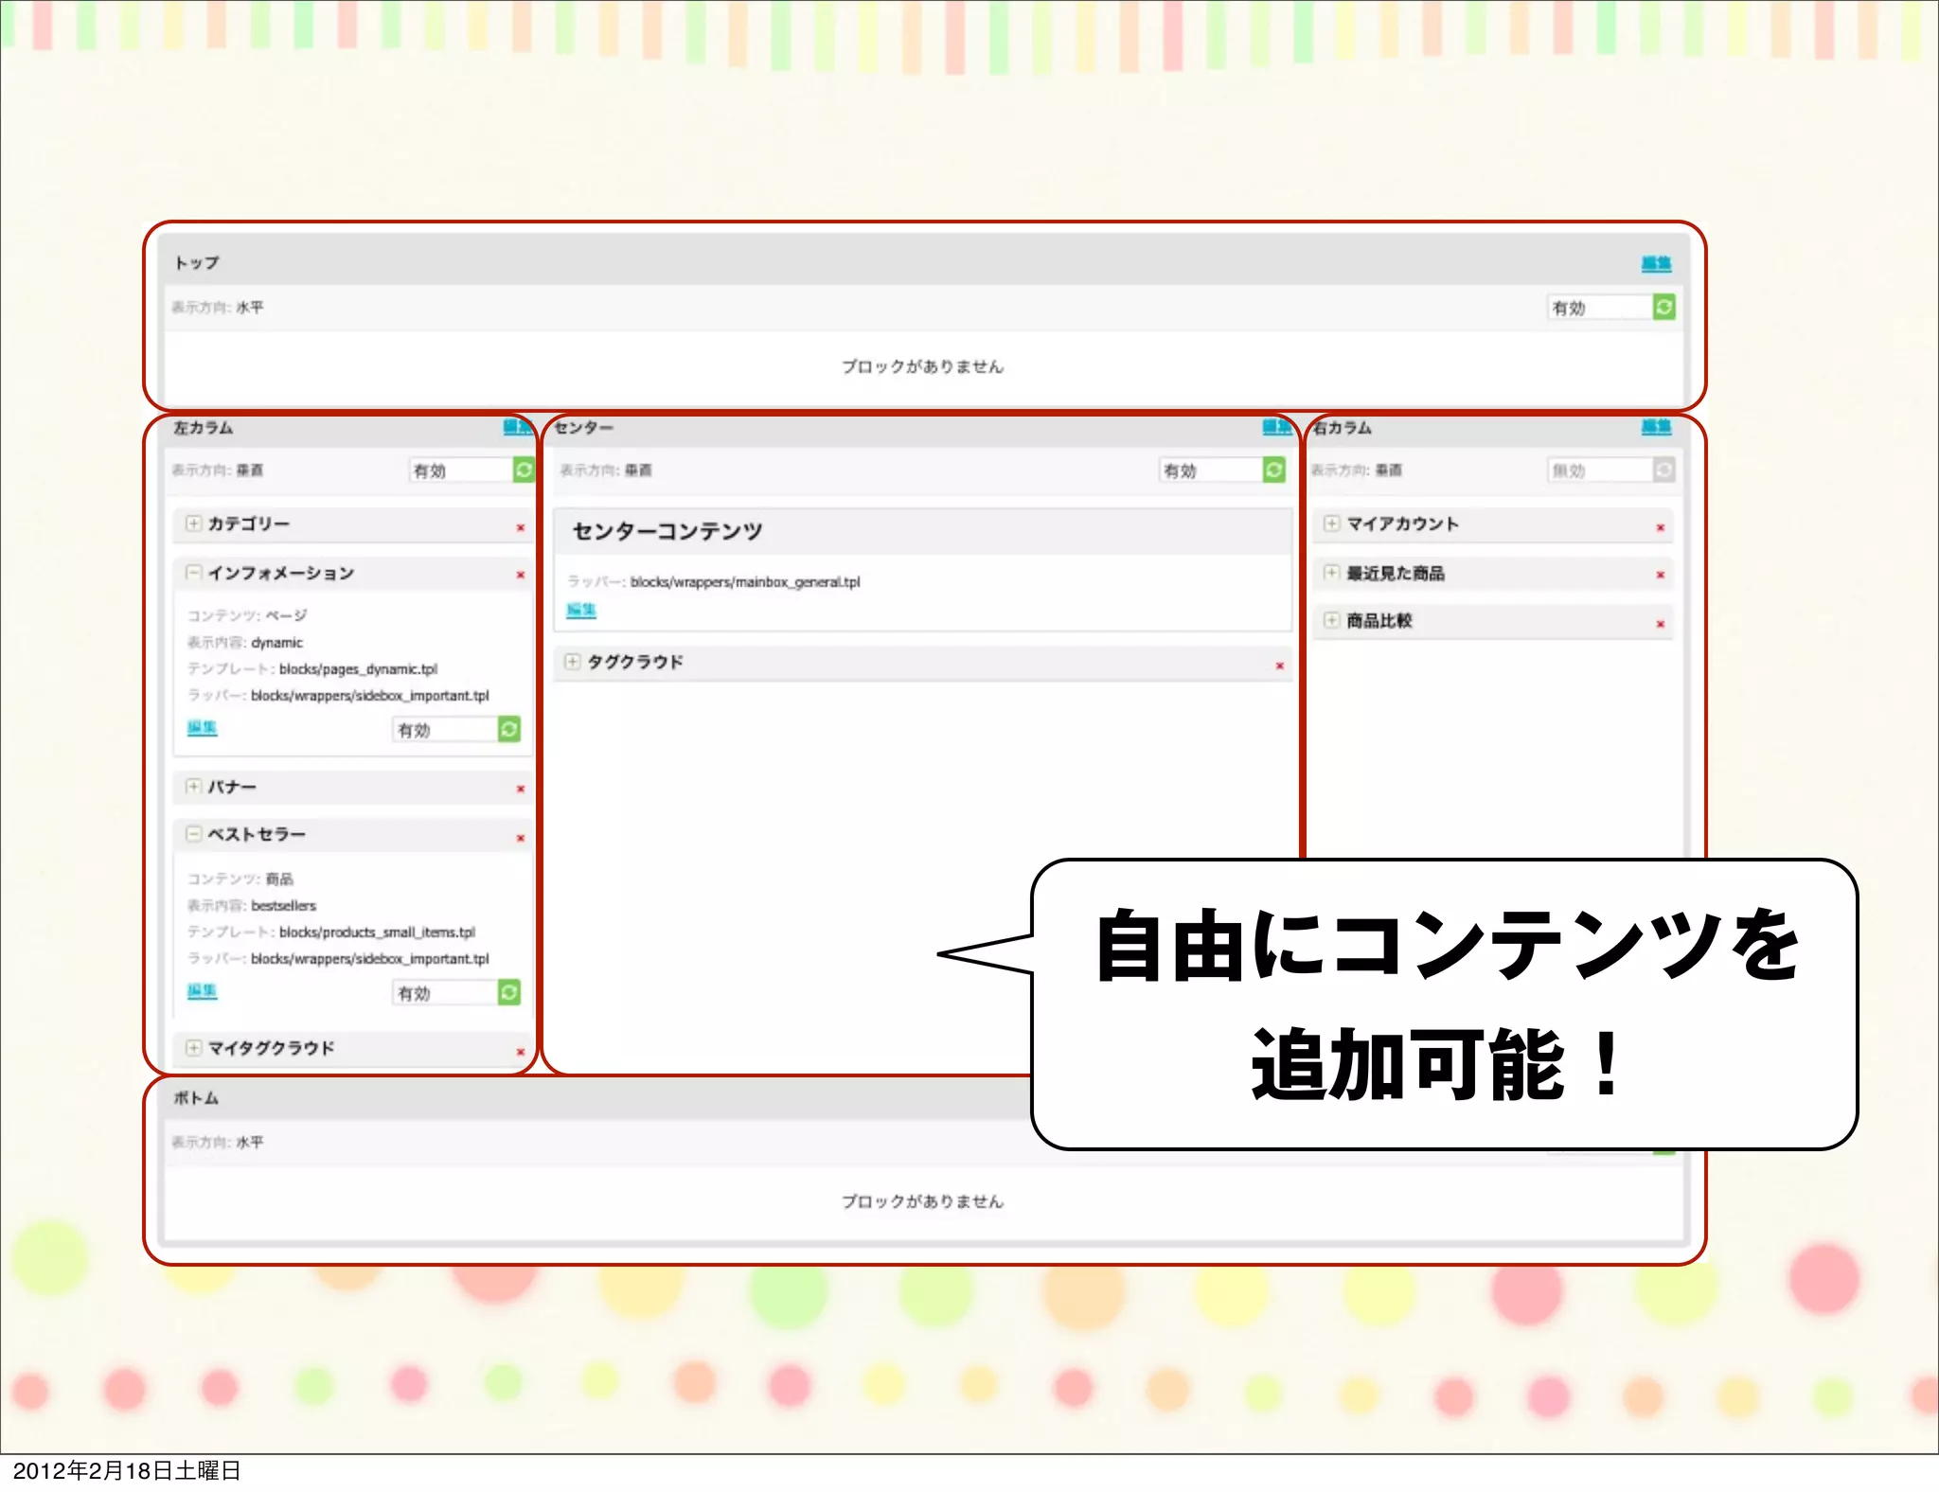Delete the カテゴリー block with red x

(520, 527)
